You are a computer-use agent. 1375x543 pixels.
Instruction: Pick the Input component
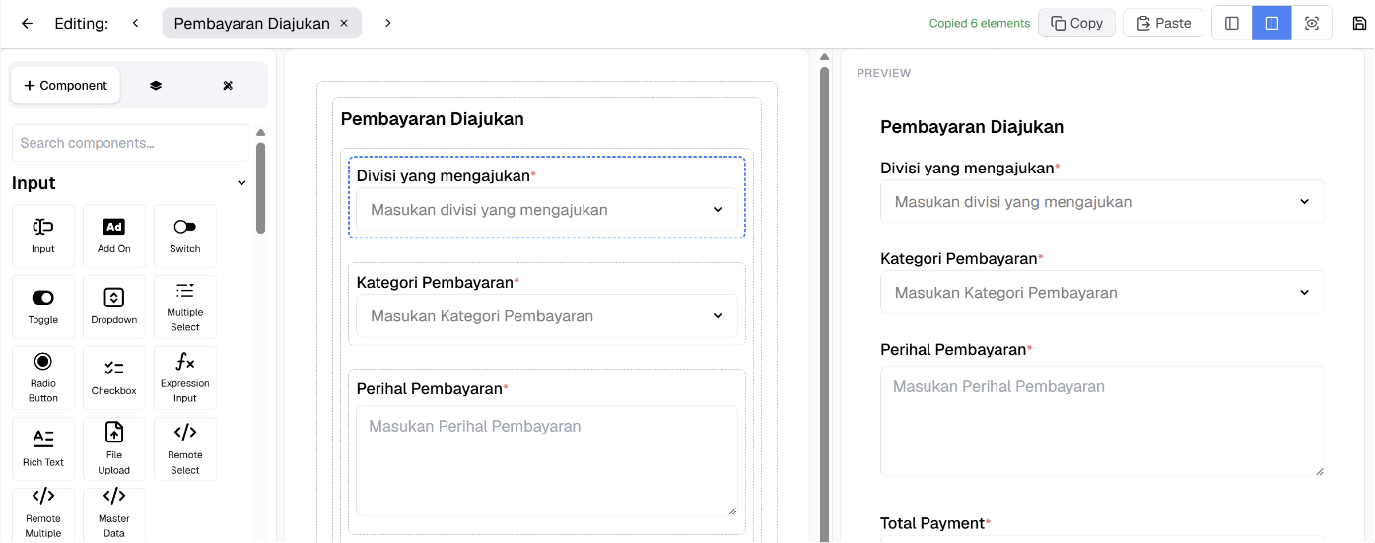43,236
